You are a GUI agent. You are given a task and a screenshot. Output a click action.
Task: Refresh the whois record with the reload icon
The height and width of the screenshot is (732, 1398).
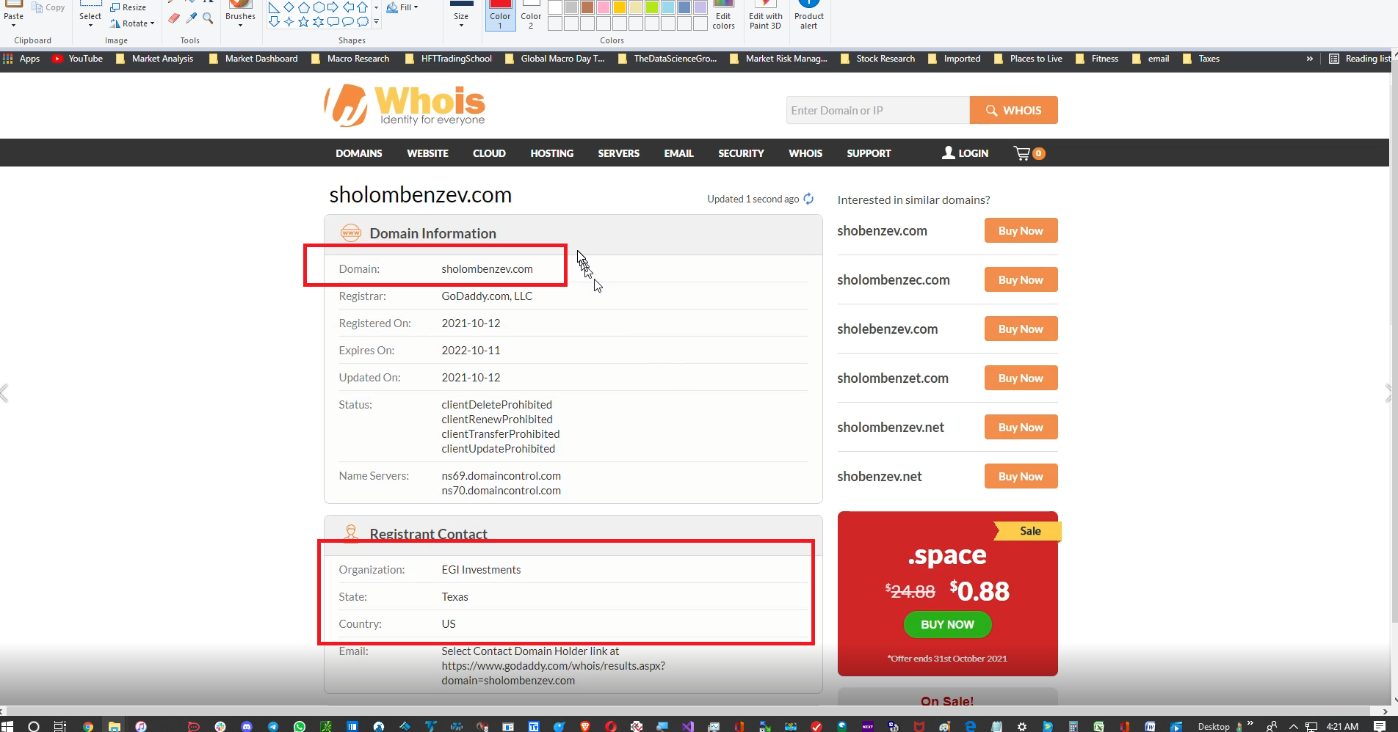tap(808, 199)
